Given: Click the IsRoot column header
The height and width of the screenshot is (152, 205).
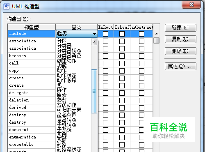Looking at the screenshot, I should coord(105,27).
